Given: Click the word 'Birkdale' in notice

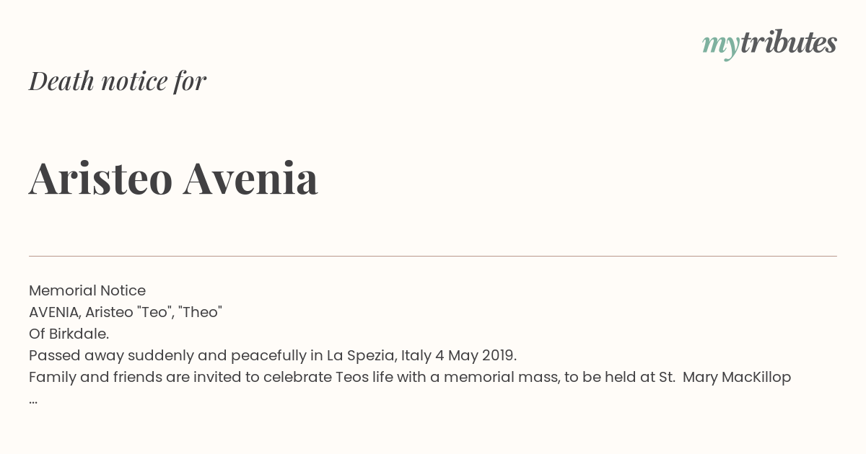Looking at the screenshot, I should click(x=76, y=334).
